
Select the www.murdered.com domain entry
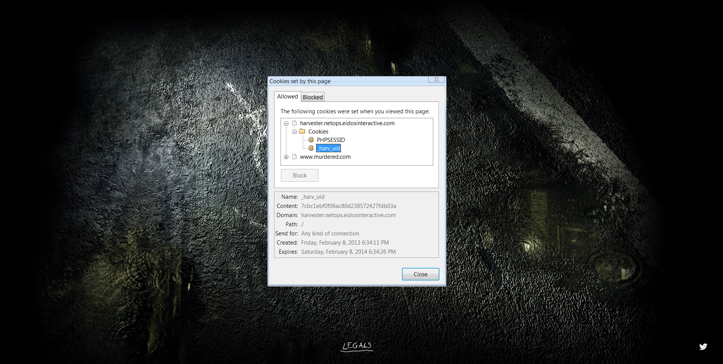point(325,157)
